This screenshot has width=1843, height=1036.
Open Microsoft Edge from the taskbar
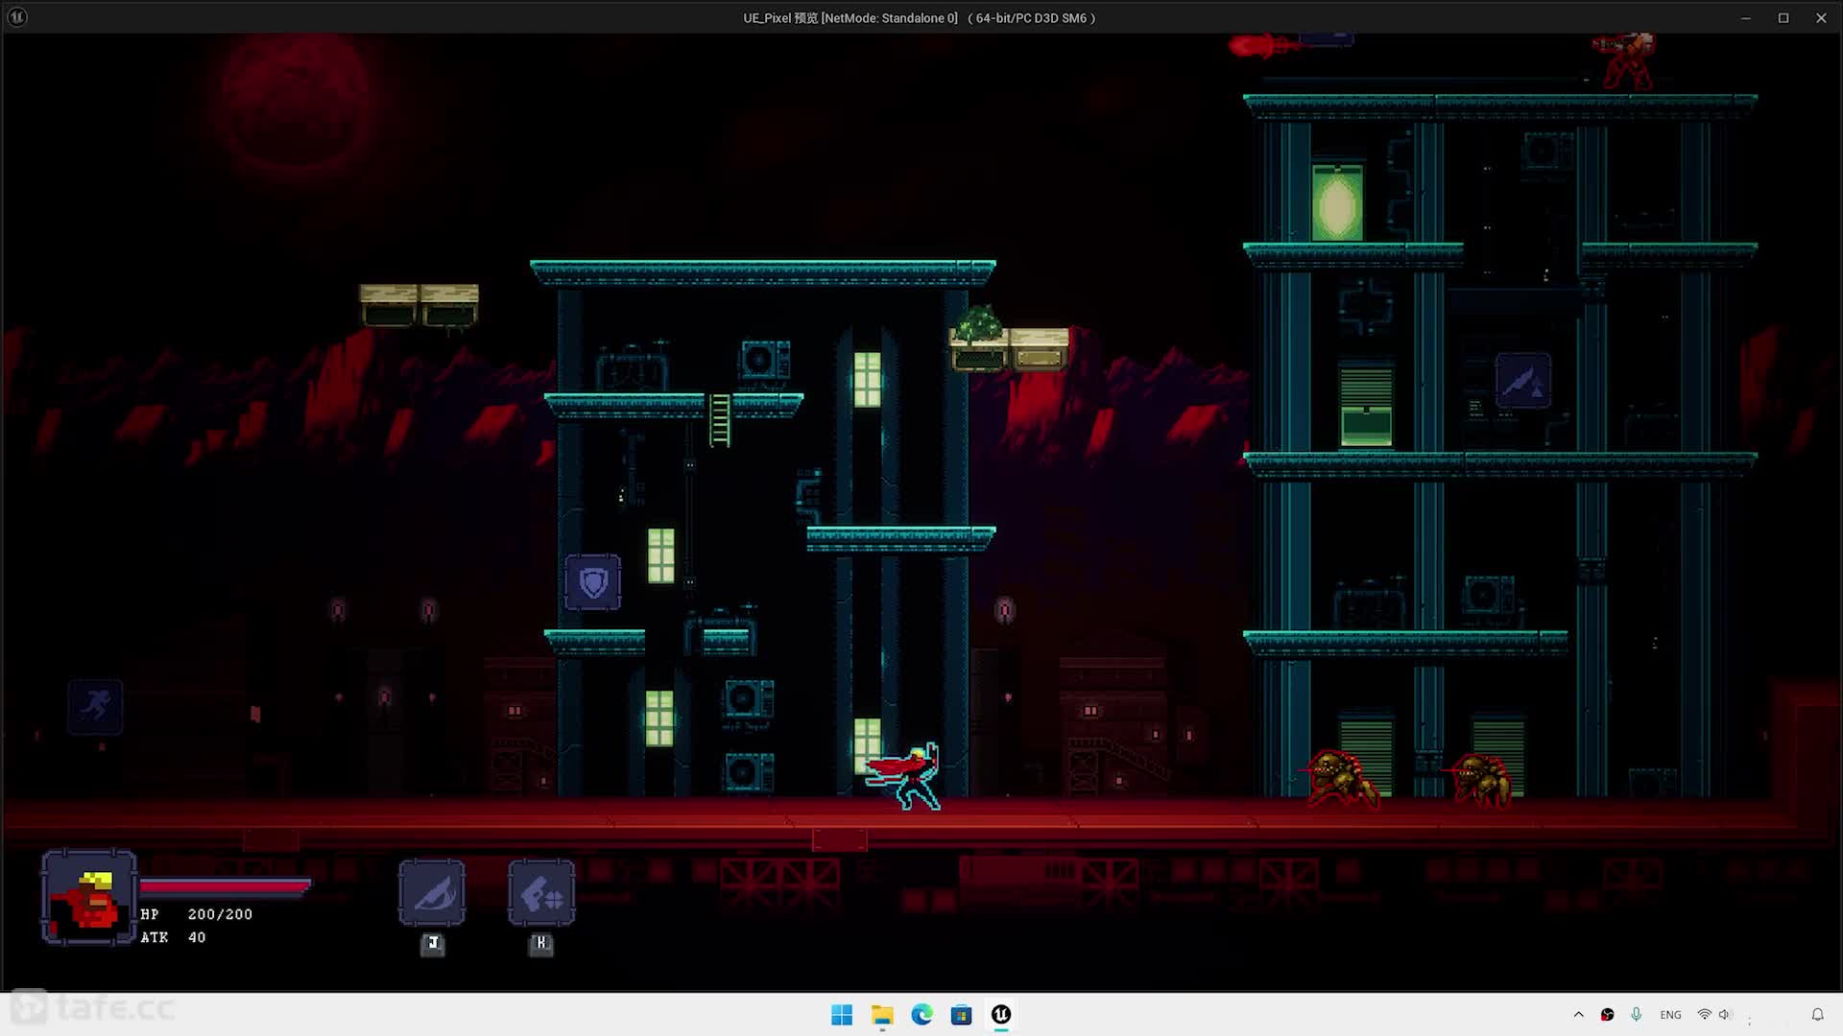(x=921, y=1015)
